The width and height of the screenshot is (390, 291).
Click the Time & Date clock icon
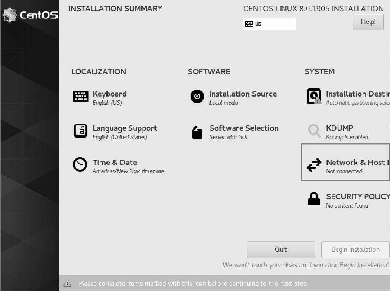coord(80,165)
